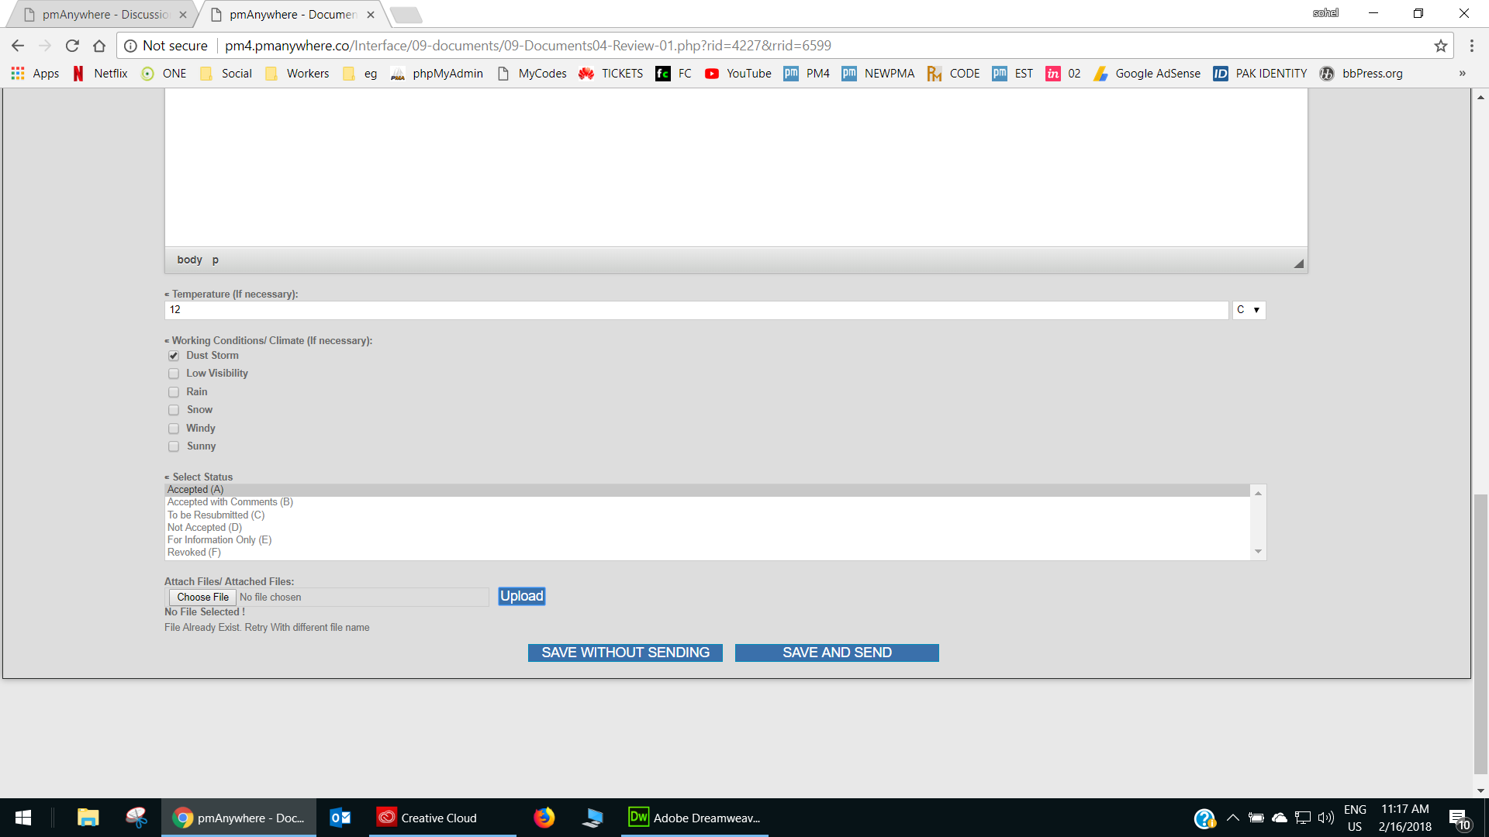Enable the Sunny checkbox
The height and width of the screenshot is (837, 1489).
coord(174,446)
